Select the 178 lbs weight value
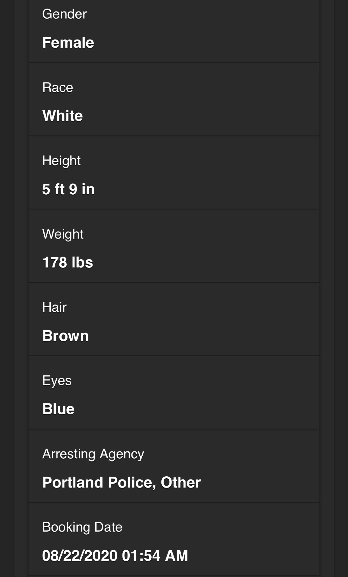This screenshot has height=577, width=348. click(68, 263)
